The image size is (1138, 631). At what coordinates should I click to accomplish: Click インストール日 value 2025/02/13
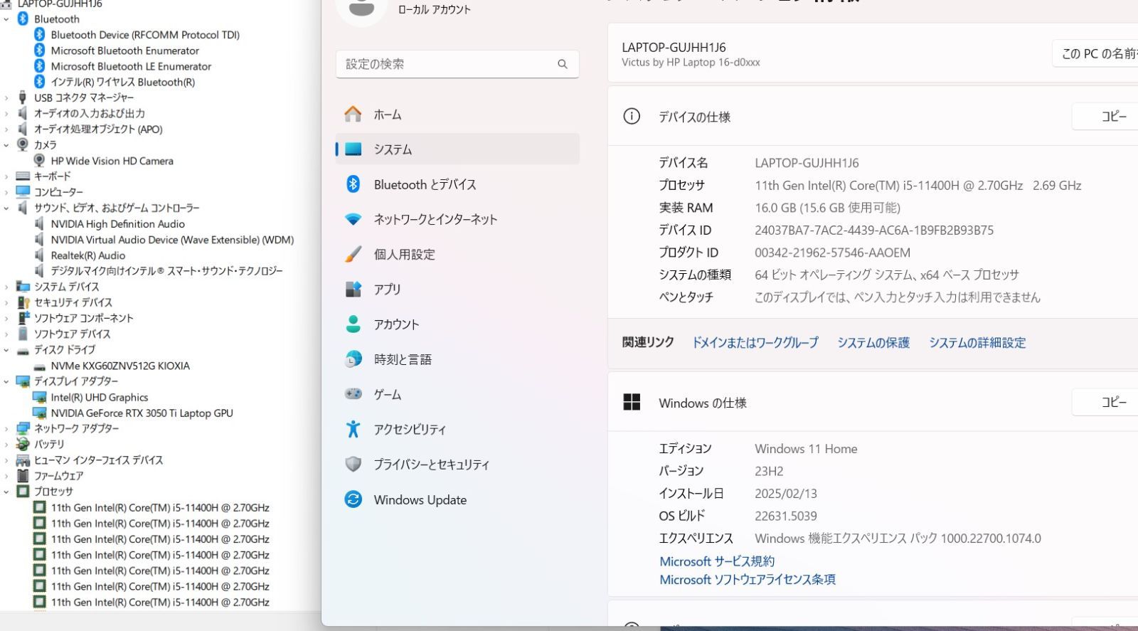pyautogui.click(x=786, y=493)
